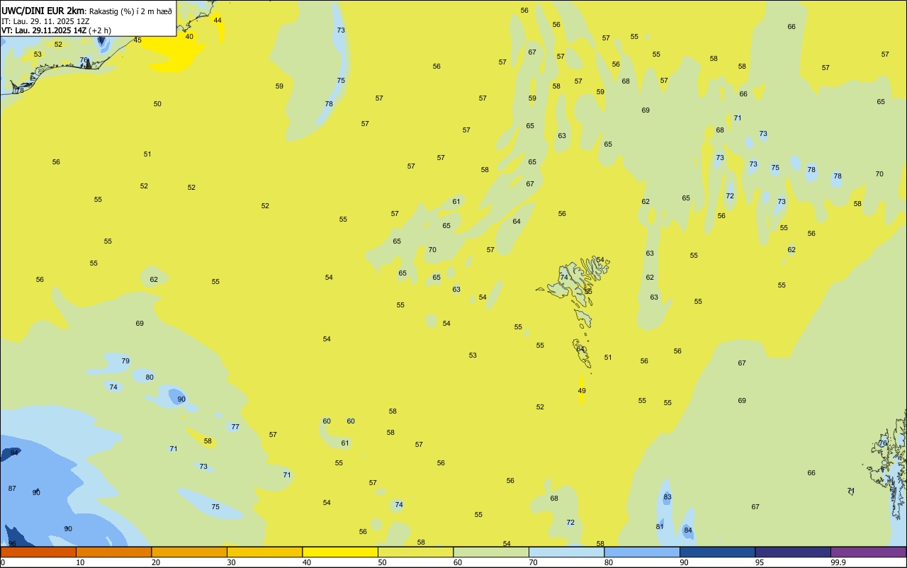Pick the 70–80 light blue legend swatch
The image size is (907, 568).
[566, 552]
